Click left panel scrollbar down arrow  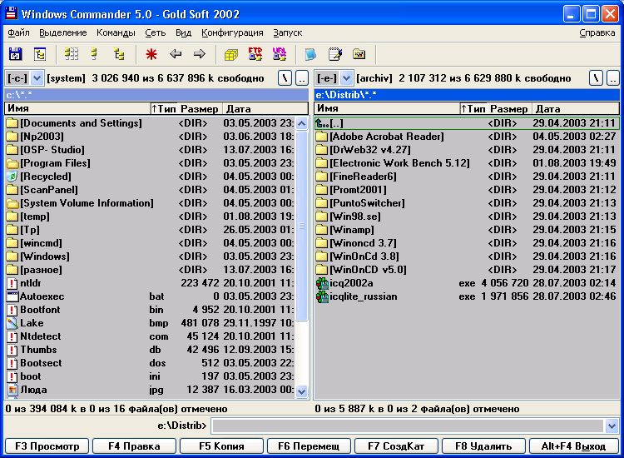click(302, 391)
